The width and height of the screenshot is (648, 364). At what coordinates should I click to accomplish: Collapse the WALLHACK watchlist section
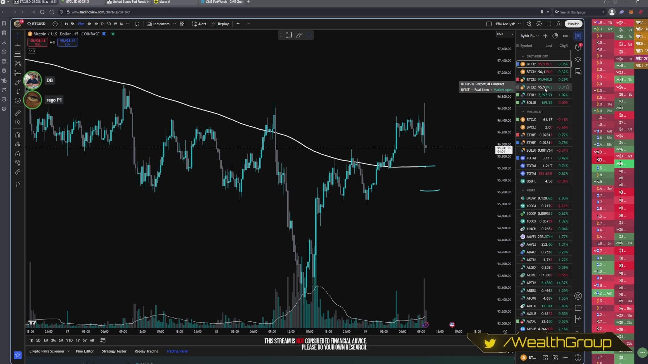(523, 112)
